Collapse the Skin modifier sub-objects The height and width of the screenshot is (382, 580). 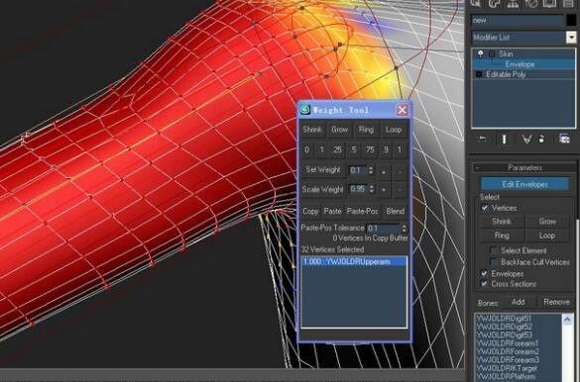point(492,53)
